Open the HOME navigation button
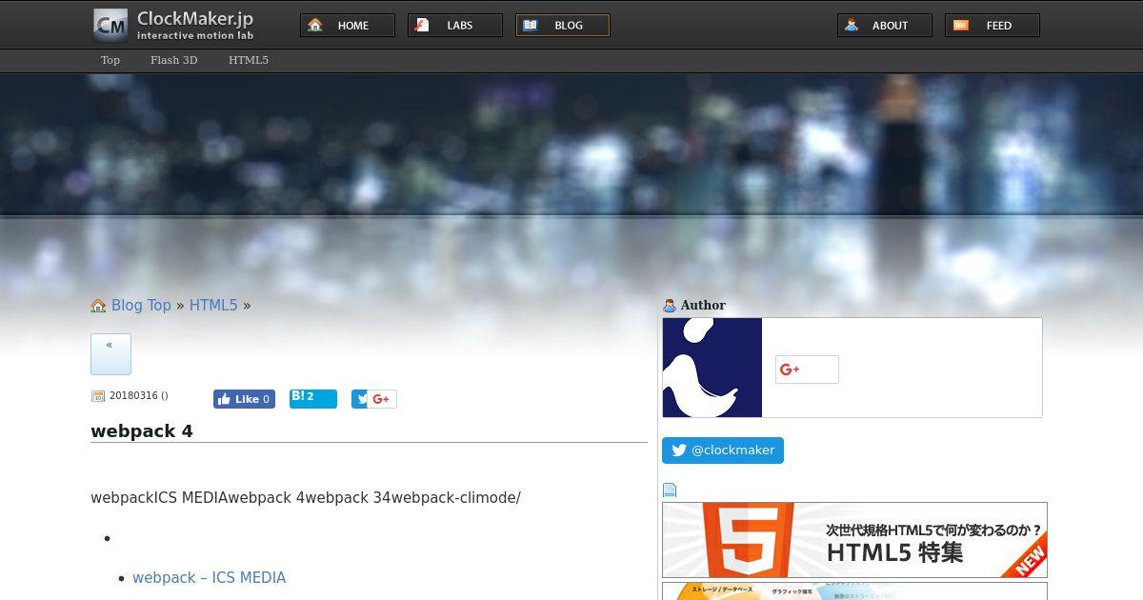Image resolution: width=1143 pixels, height=600 pixels. point(348,26)
